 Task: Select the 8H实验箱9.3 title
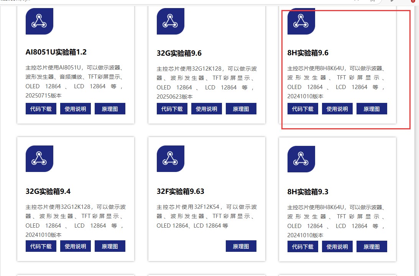[308, 192]
